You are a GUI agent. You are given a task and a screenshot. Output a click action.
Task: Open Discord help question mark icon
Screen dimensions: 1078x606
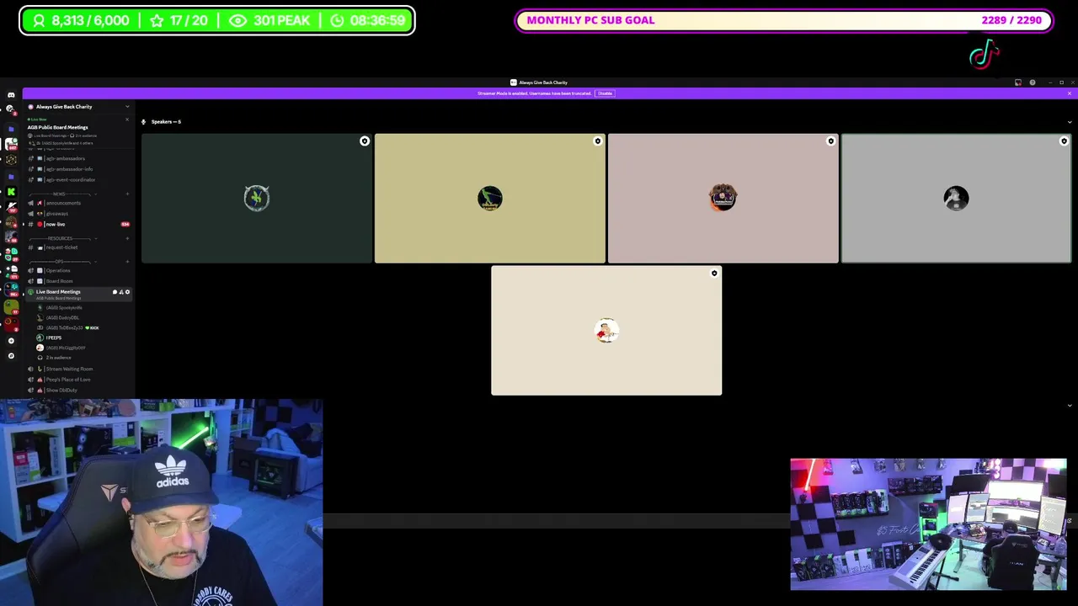[1033, 82]
